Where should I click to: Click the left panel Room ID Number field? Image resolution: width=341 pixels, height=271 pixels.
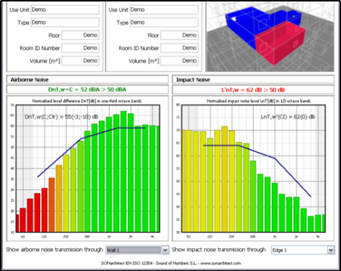point(80,48)
